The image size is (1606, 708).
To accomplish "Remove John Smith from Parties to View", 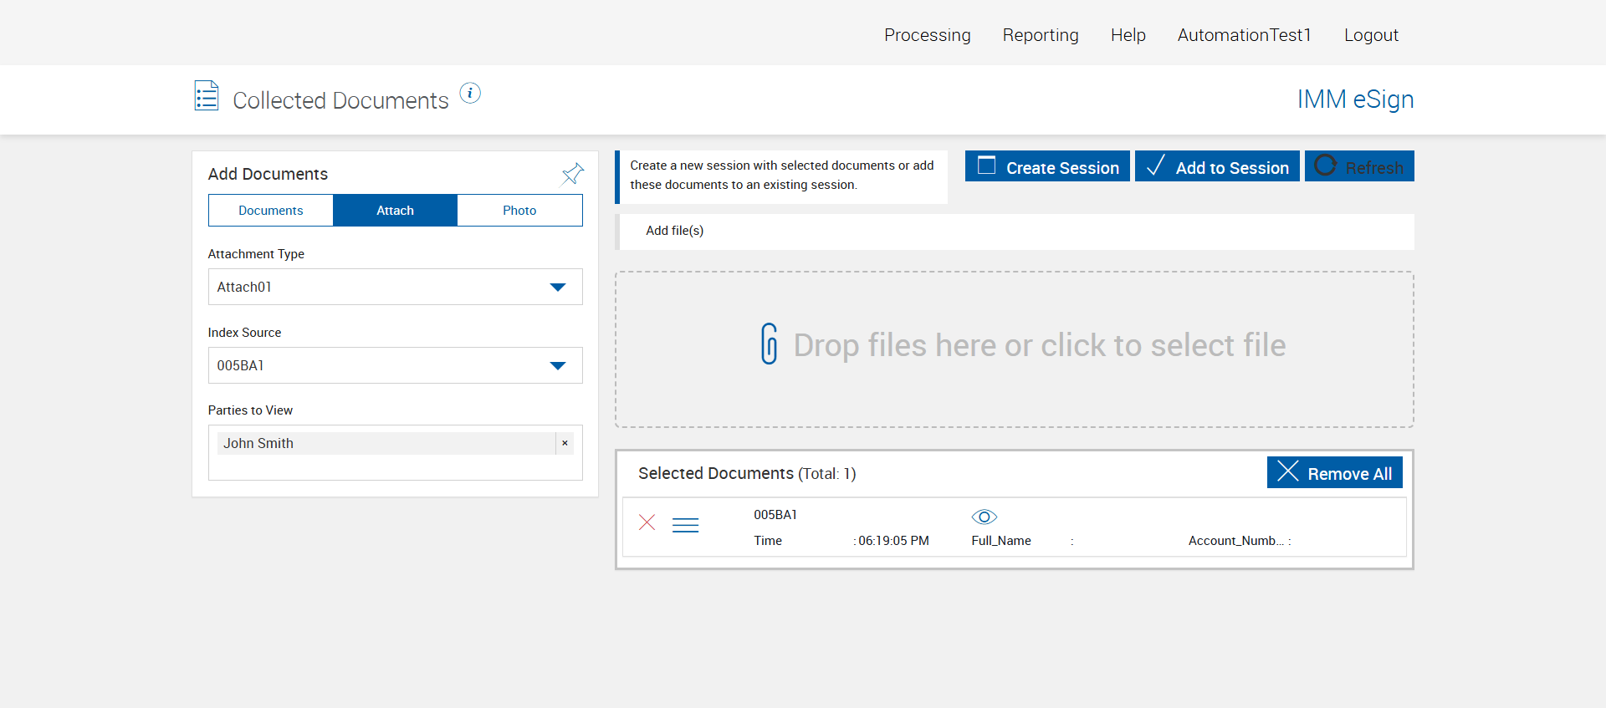I will 565,443.
